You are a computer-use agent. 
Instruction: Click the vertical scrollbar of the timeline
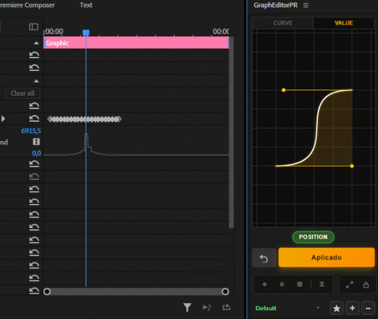(x=231, y=132)
